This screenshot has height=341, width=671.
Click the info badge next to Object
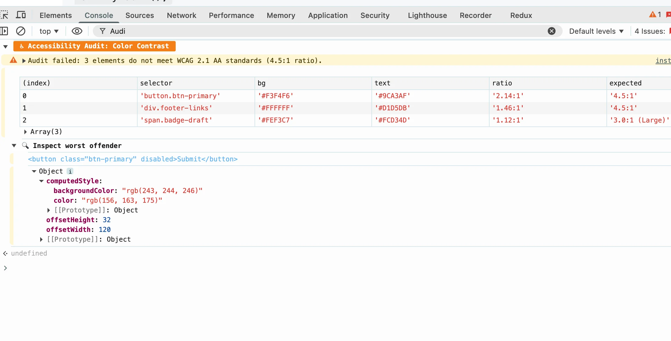tap(70, 171)
